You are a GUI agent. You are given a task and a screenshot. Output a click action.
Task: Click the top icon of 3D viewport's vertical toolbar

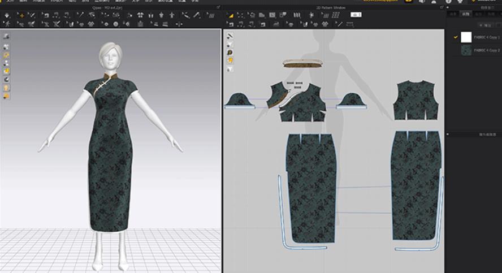[6, 37]
